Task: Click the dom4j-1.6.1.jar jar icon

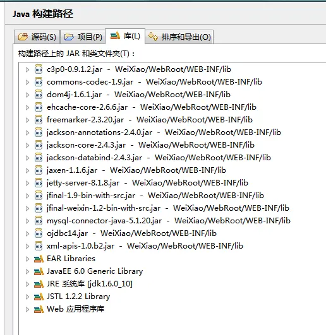Action: (x=39, y=95)
